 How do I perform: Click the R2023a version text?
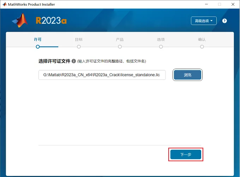(51, 20)
